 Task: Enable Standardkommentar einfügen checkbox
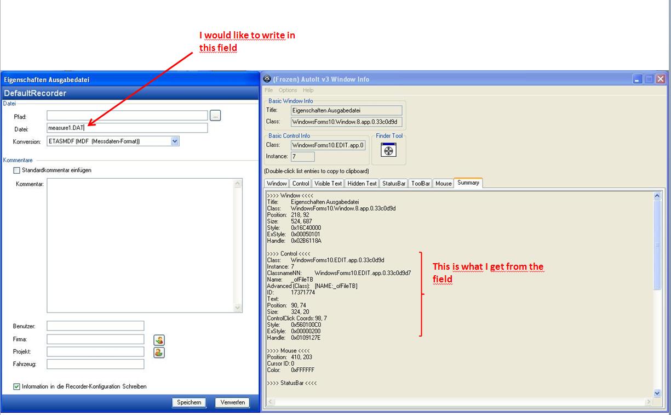[x=16, y=170]
